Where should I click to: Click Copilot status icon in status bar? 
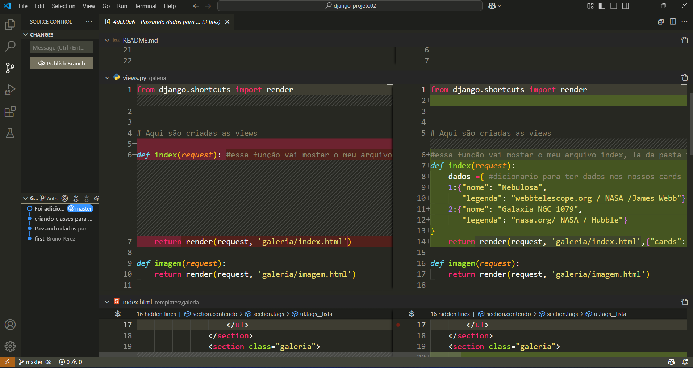coord(671,362)
